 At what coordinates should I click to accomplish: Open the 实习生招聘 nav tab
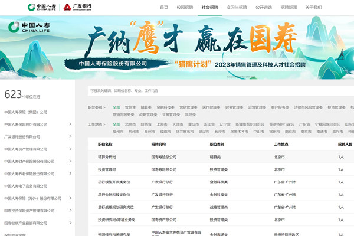237,8
